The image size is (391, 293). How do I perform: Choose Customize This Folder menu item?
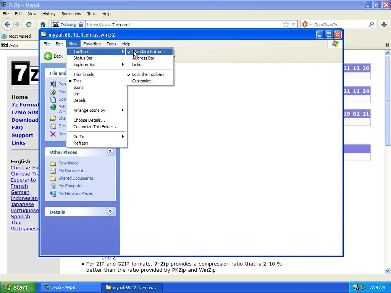[x=97, y=127]
